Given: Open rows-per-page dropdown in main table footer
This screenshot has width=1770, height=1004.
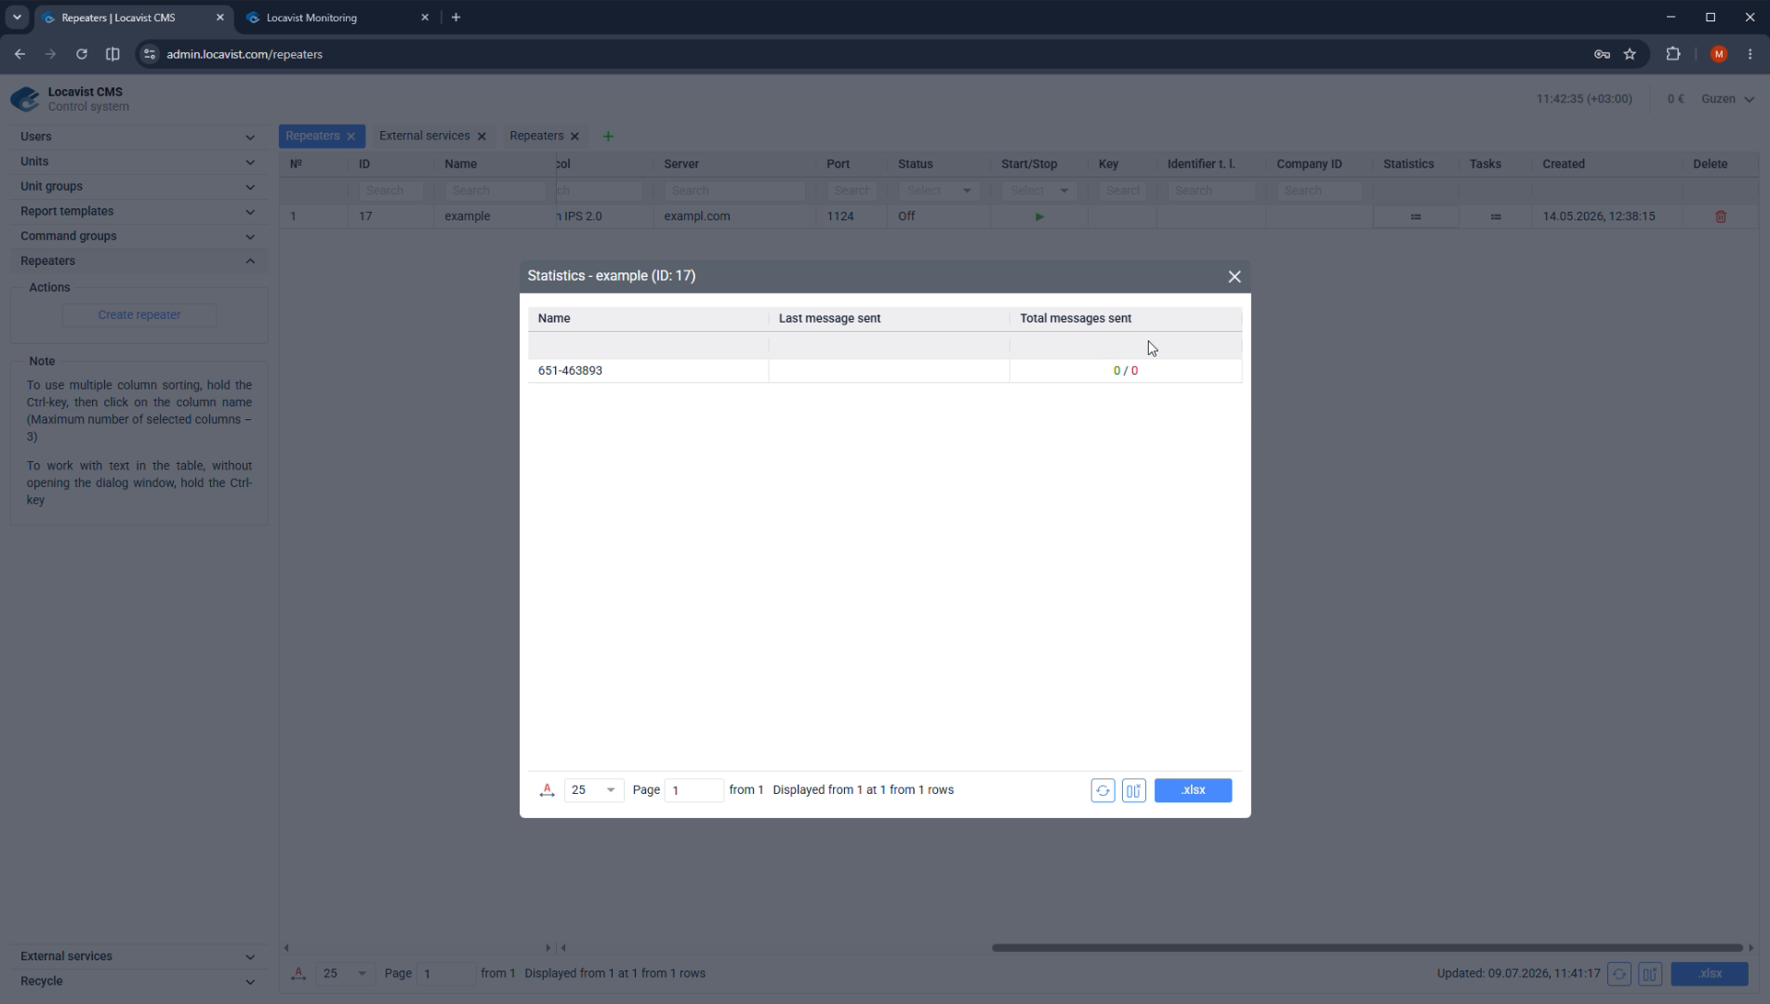Looking at the screenshot, I should click(345, 974).
